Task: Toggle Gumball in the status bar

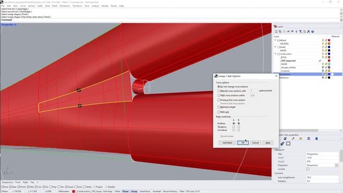Action: [156, 191]
